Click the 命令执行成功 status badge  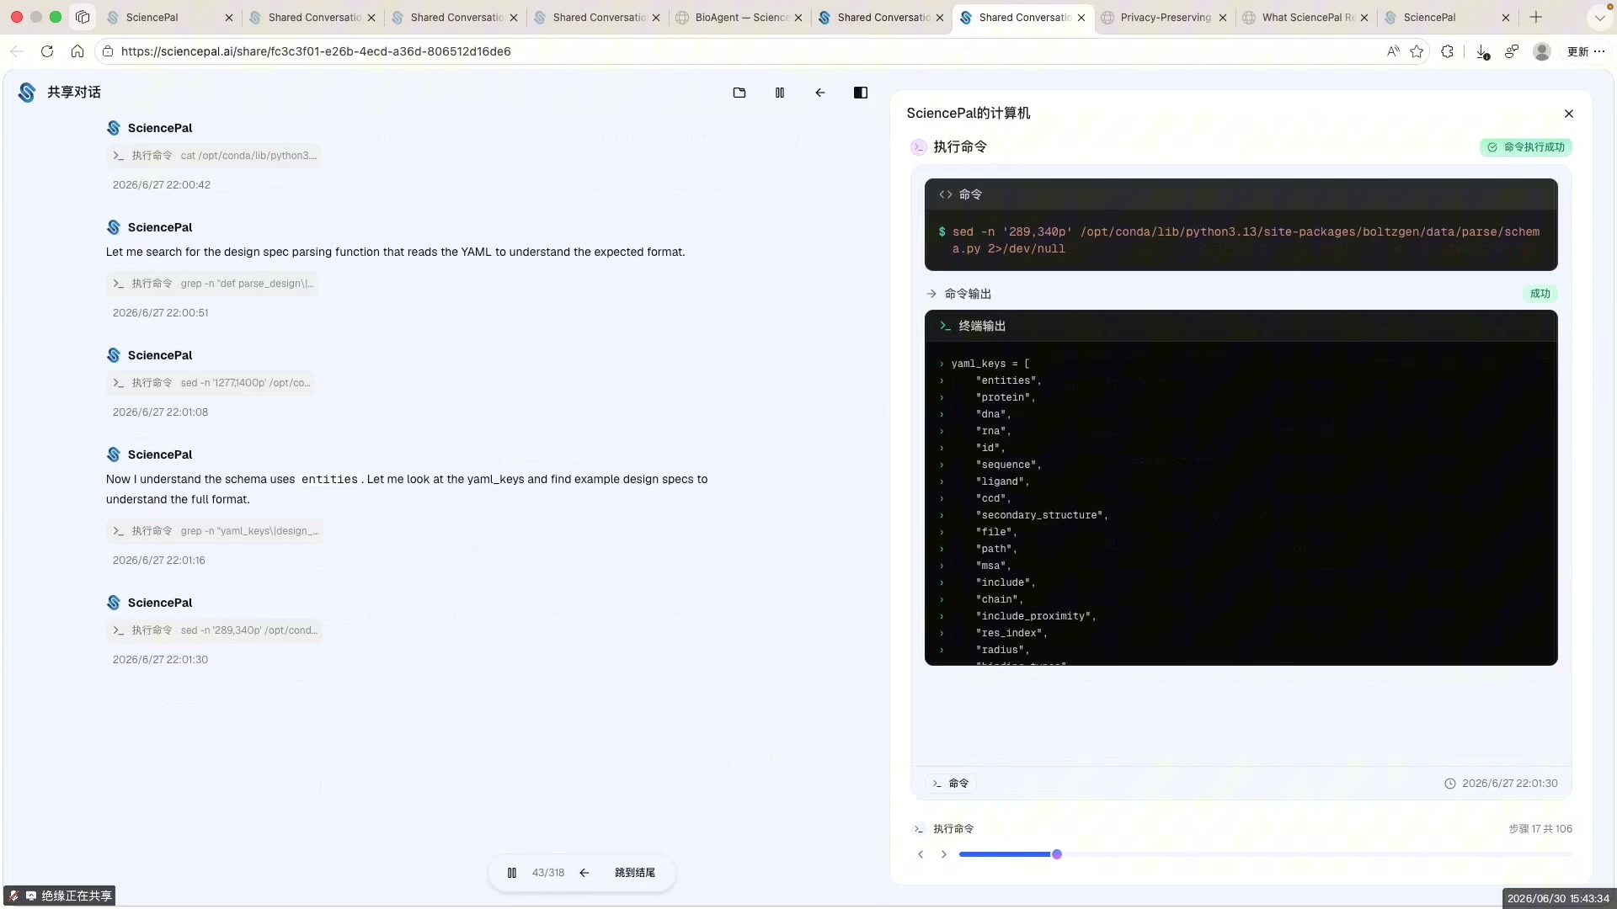tap(1526, 147)
